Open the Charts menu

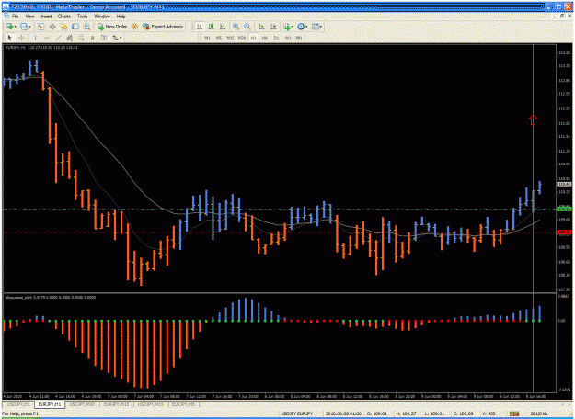(64, 17)
